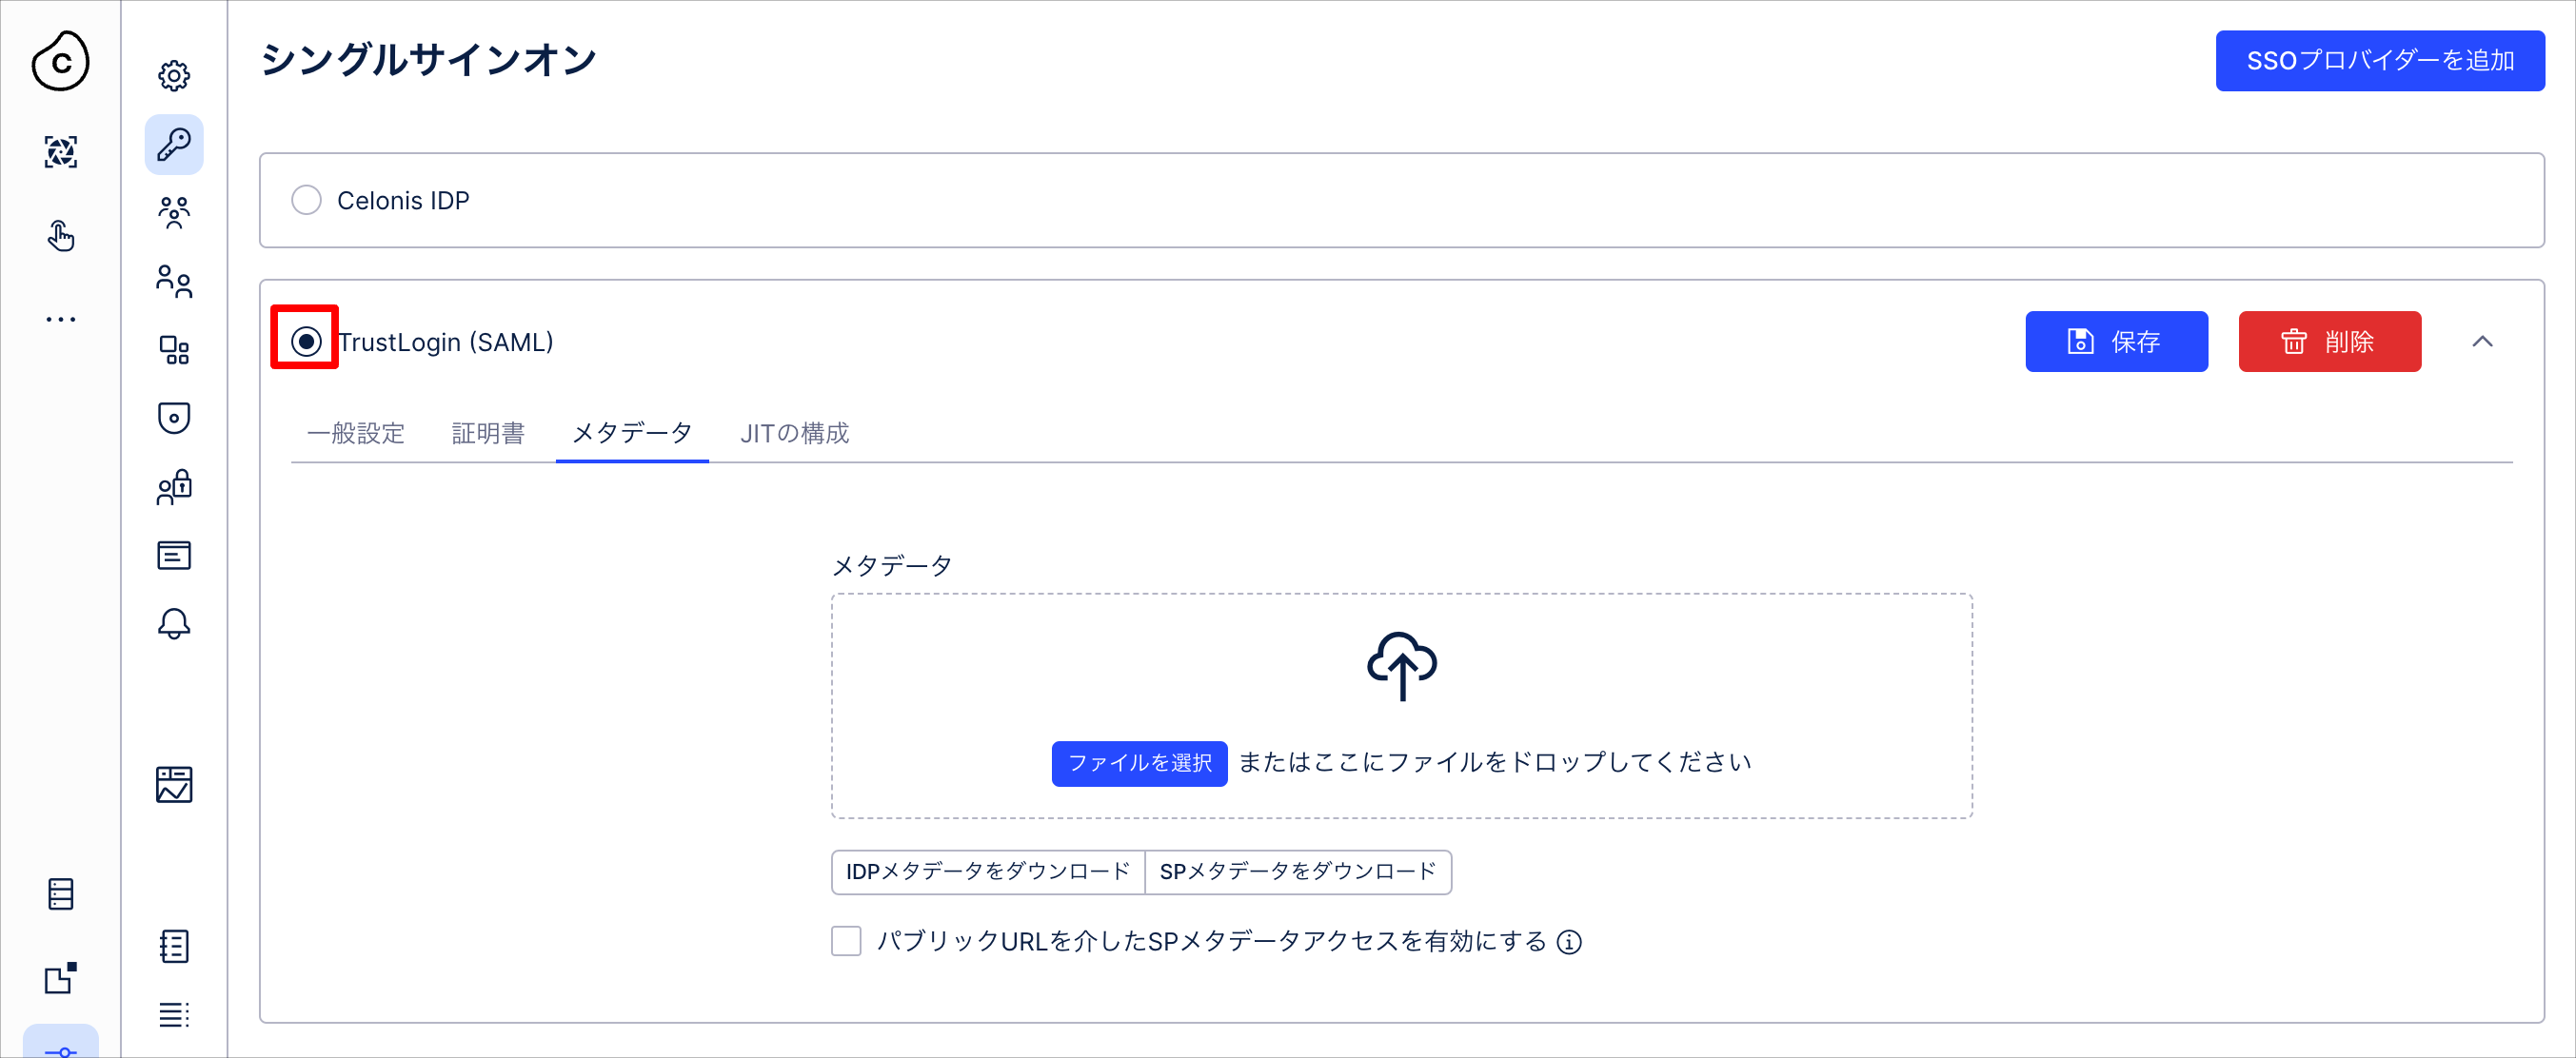2576x1058 pixels.
Task: Open the admin sliders icon at bottom left
Action: click(61, 1048)
